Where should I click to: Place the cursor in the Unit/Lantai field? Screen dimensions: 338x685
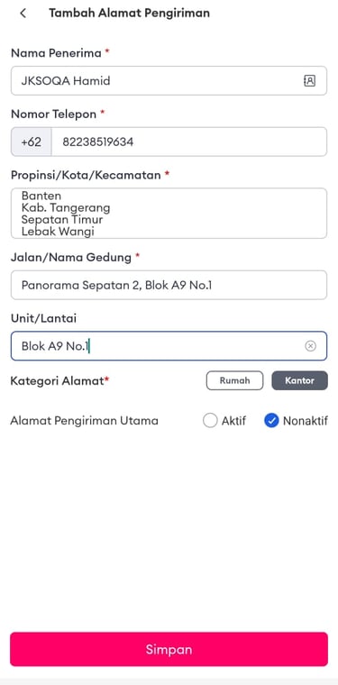pos(169,346)
